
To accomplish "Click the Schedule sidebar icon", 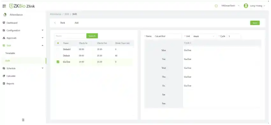I will coord(4,68).
